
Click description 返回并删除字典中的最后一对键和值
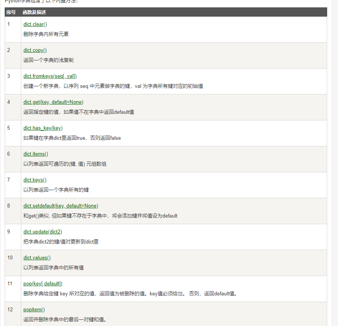click(65, 319)
